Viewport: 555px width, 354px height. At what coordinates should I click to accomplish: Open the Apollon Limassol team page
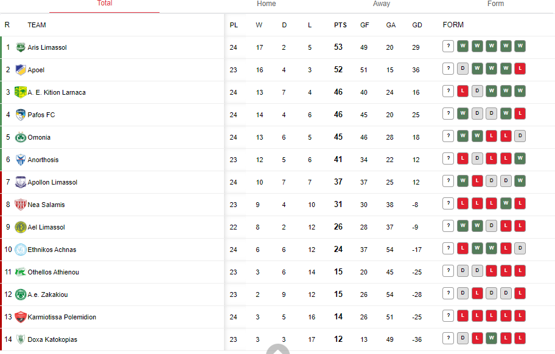click(x=52, y=182)
